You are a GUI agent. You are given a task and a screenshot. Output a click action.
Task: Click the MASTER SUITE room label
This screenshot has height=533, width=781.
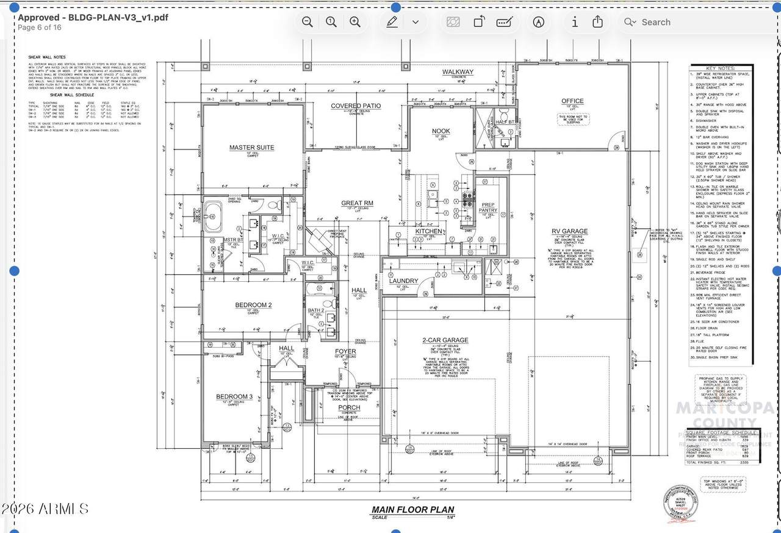click(x=251, y=148)
